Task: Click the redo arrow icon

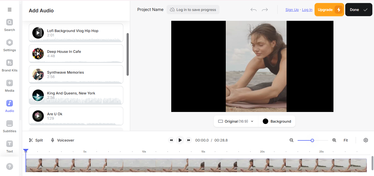Action: [x=265, y=10]
